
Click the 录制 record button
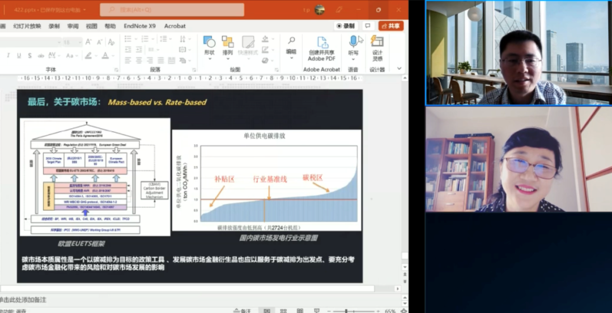(x=346, y=25)
